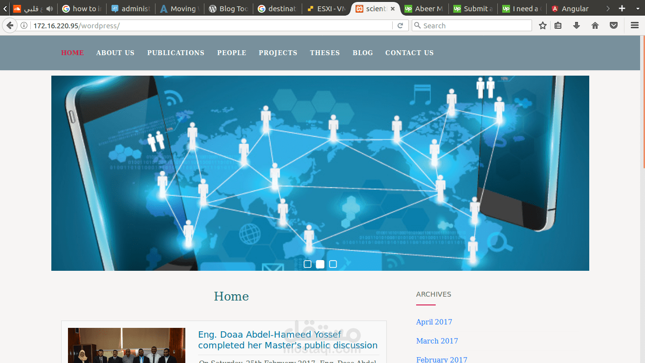The height and width of the screenshot is (363, 645).
Task: Click the back navigation arrow
Action: [x=10, y=25]
